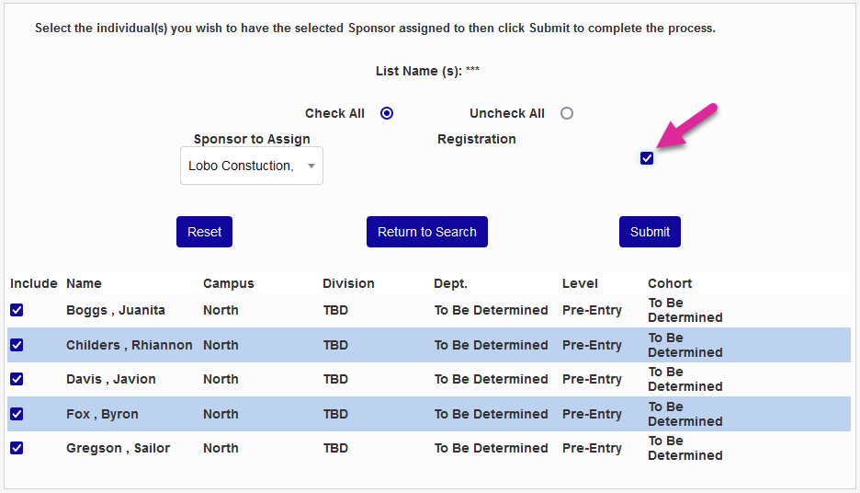
Task: Uncheck Include for Boggs, Juanita
Action: tap(17, 310)
